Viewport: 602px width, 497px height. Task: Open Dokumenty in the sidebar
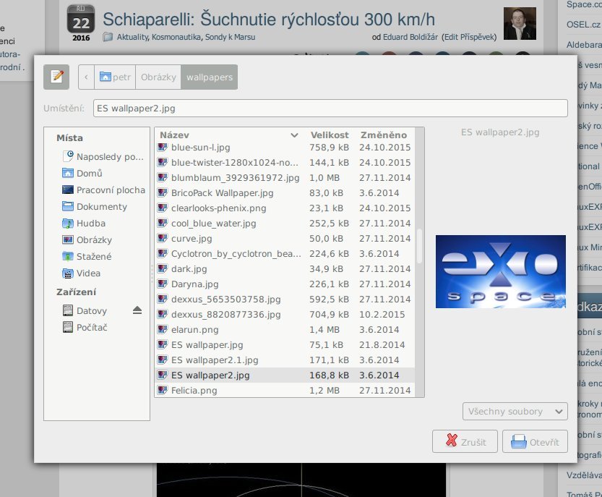(x=95, y=206)
